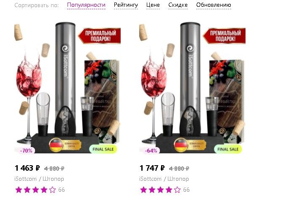Sort products by Обновлению
Viewport: 286px width, 209px height.
[x=213, y=5]
